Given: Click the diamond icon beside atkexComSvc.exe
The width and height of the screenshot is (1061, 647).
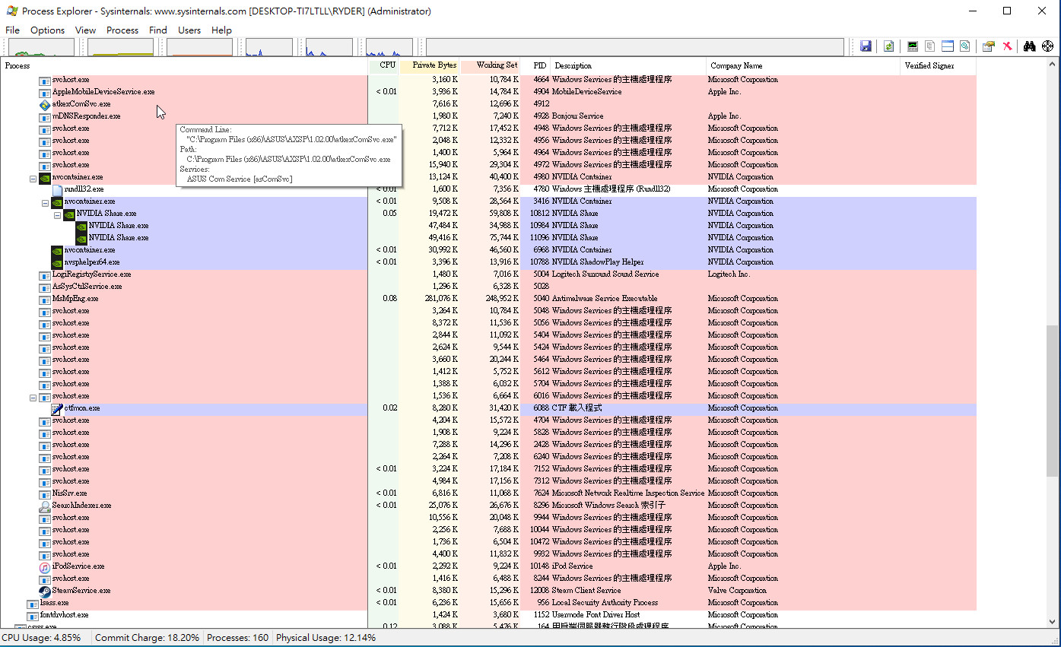Looking at the screenshot, I should (45, 104).
